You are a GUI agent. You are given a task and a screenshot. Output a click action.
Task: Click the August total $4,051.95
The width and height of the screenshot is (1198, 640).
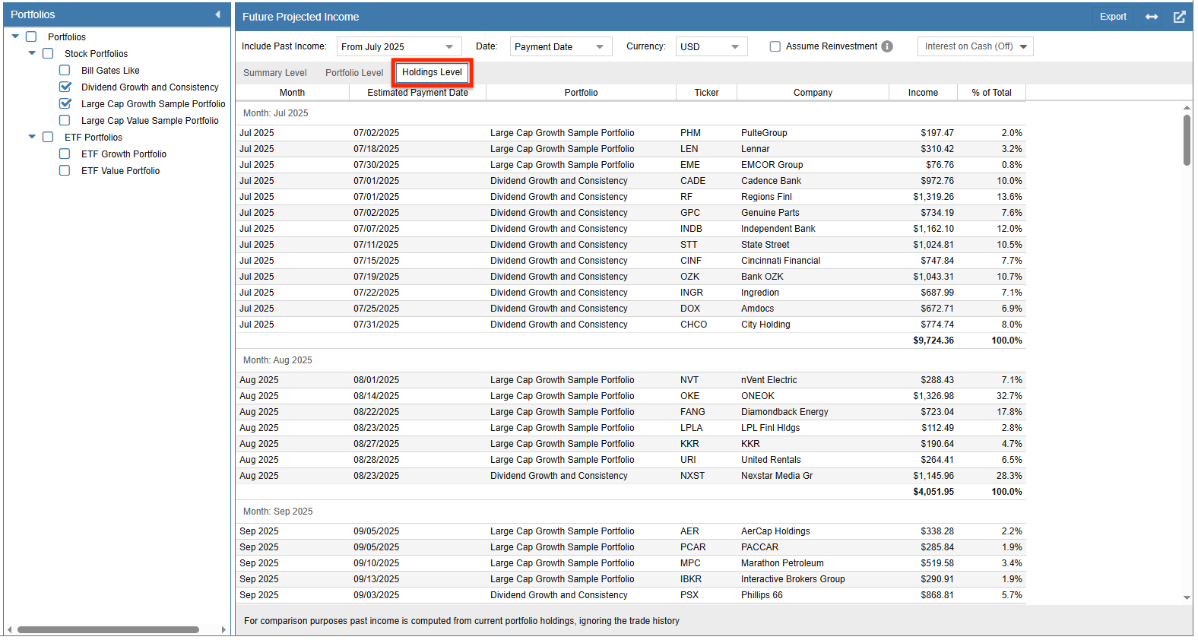pyautogui.click(x=933, y=492)
